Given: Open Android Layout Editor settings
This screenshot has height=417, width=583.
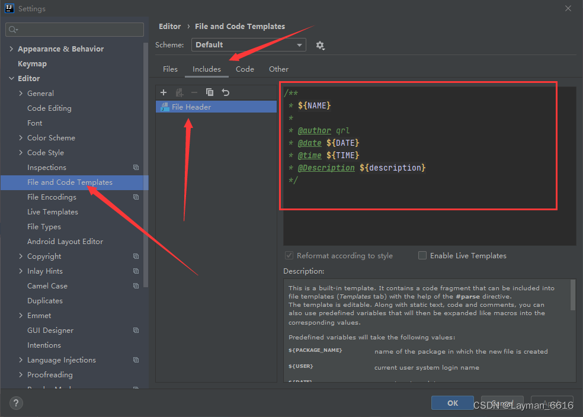Looking at the screenshot, I should click(x=65, y=242).
